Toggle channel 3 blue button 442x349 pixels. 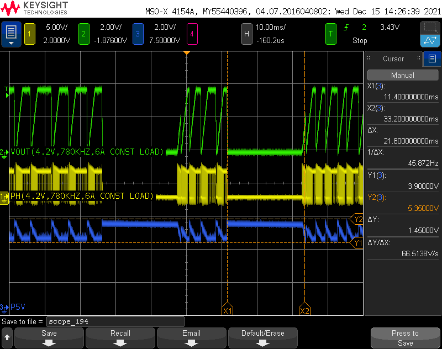[138, 34]
